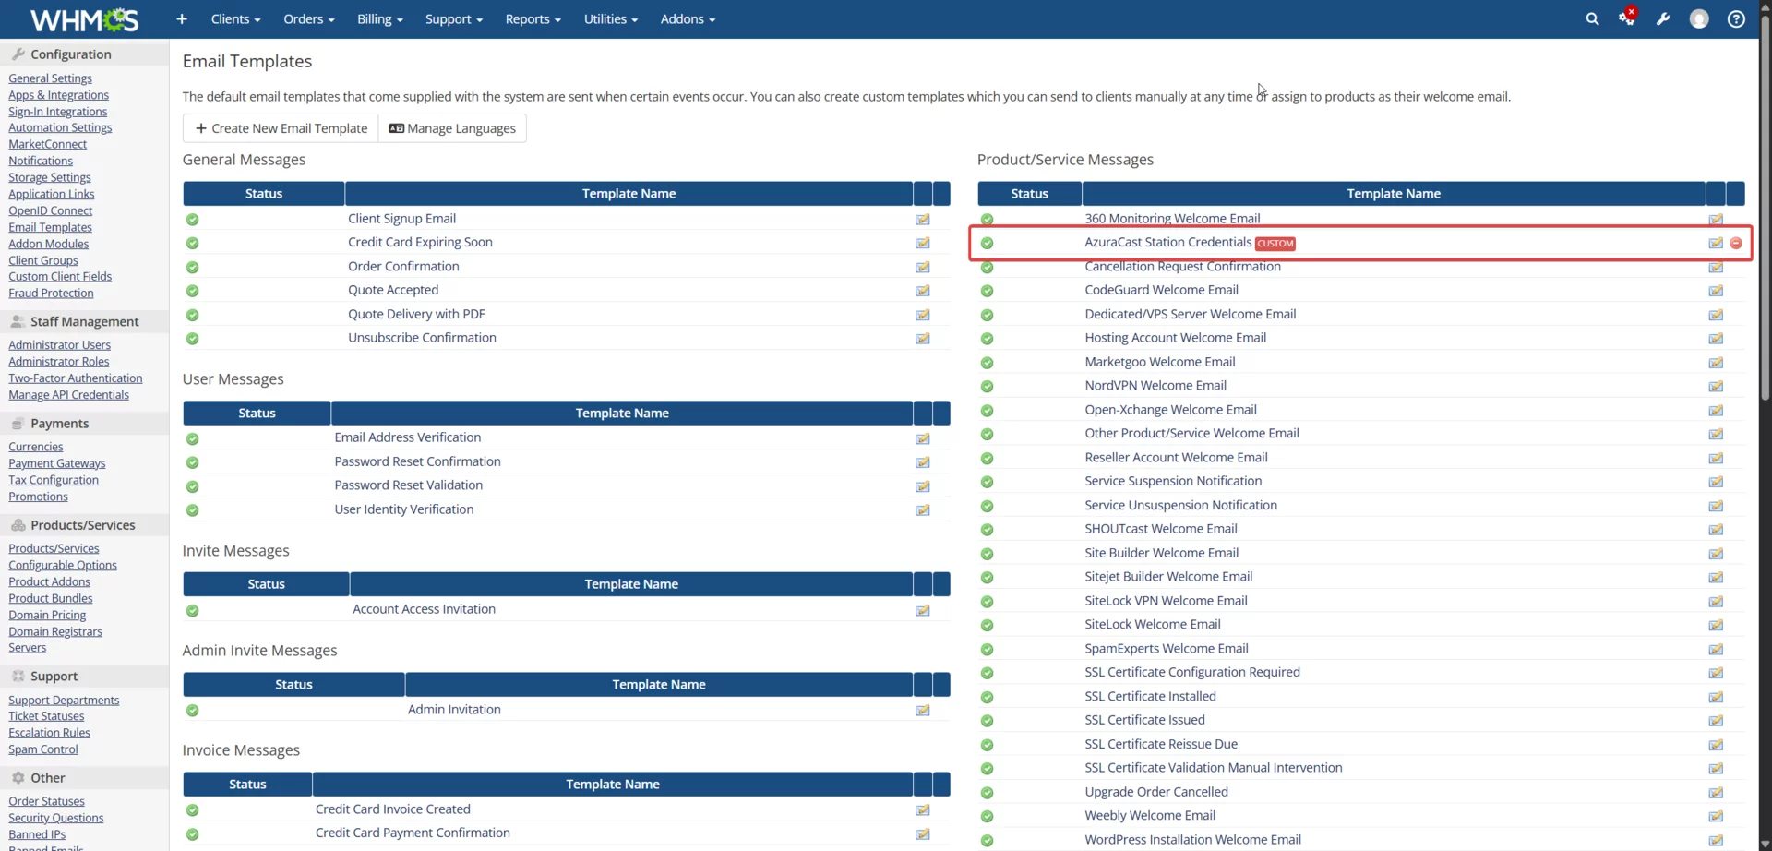The image size is (1772, 851).
Task: Open system settings with the wrench icon
Action: click(x=1663, y=18)
